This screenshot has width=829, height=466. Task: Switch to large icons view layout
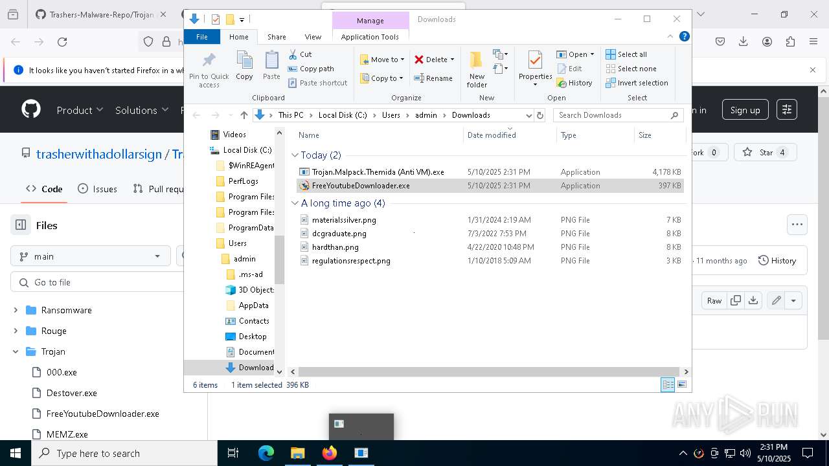tap(682, 385)
